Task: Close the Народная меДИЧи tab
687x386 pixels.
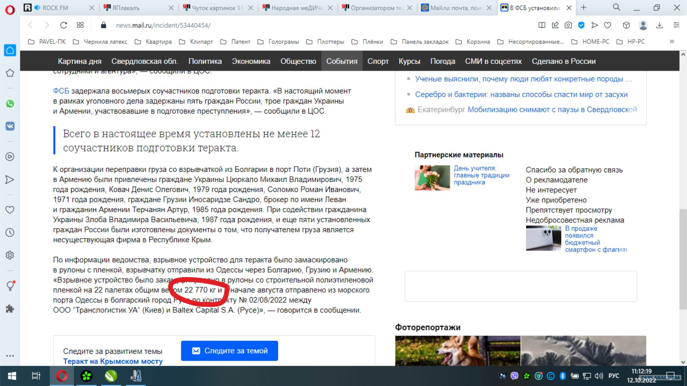Action: pyautogui.click(x=330, y=8)
